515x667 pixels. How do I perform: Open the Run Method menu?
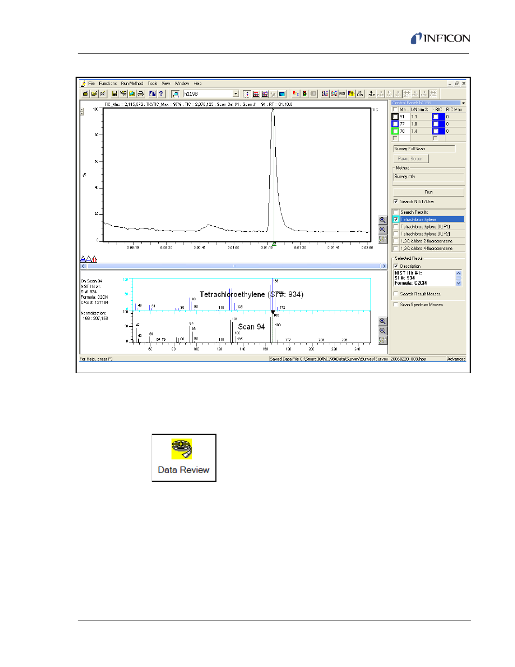point(132,84)
